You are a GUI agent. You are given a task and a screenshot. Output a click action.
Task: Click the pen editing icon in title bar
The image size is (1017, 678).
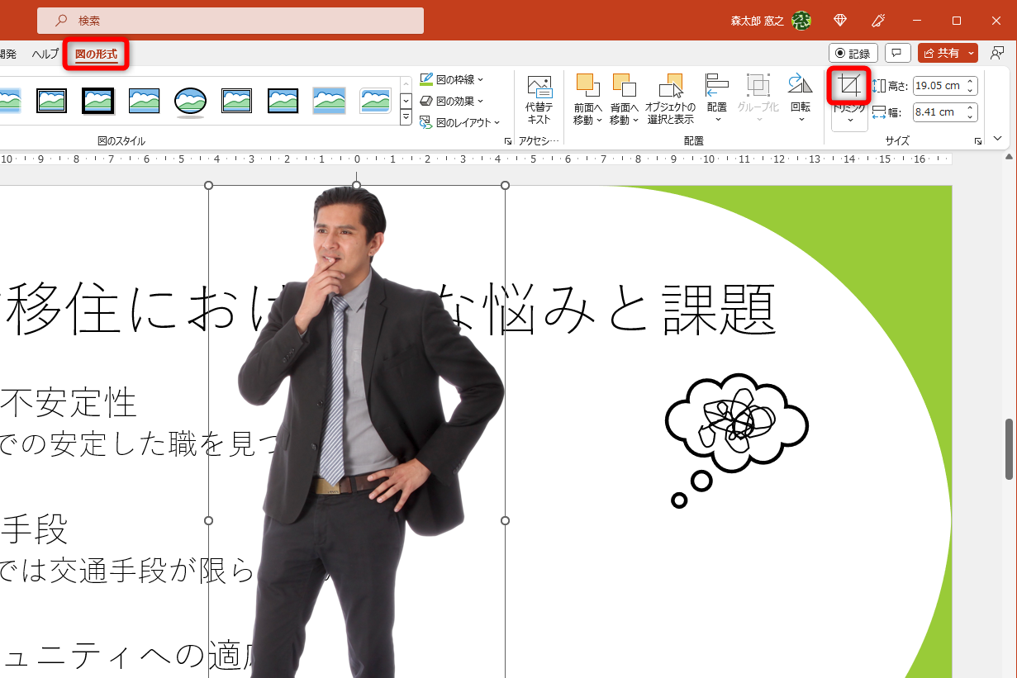coord(878,20)
